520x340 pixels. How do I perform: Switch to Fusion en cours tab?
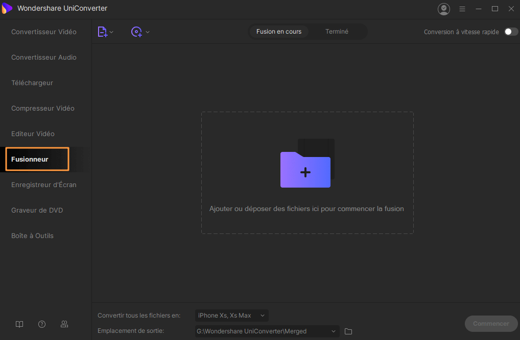tap(278, 32)
